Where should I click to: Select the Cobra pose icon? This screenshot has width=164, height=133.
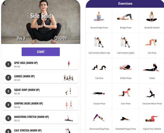(151, 67)
